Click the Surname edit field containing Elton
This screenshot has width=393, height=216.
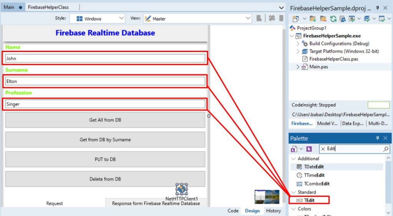(x=105, y=81)
